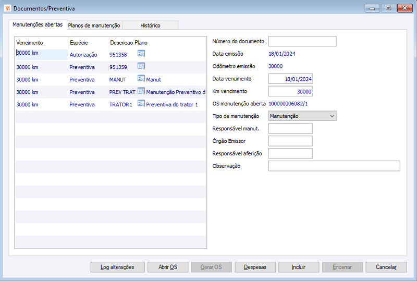Click the Descricao column header

pyautogui.click(x=121, y=43)
